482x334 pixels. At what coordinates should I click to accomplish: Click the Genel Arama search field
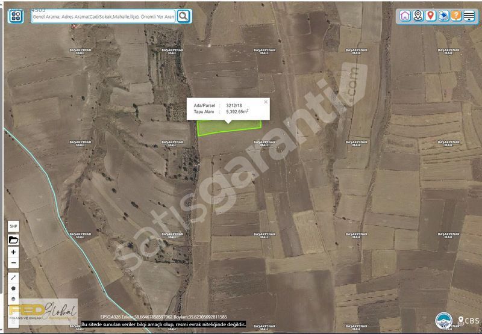pos(104,17)
